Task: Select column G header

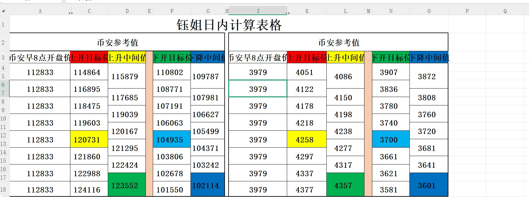Action: [x=208, y=11]
